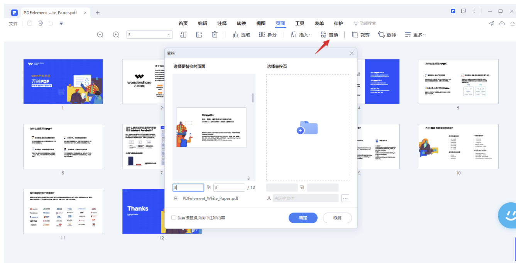Switch to the 编辑 ribbon tab

202,23
